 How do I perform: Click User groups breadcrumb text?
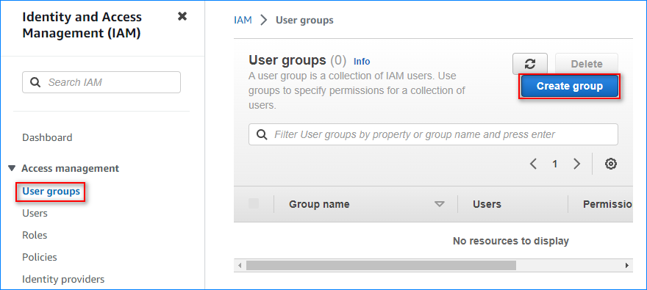tap(304, 20)
